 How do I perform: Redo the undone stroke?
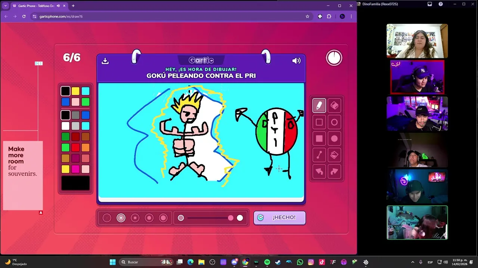tap(334, 172)
